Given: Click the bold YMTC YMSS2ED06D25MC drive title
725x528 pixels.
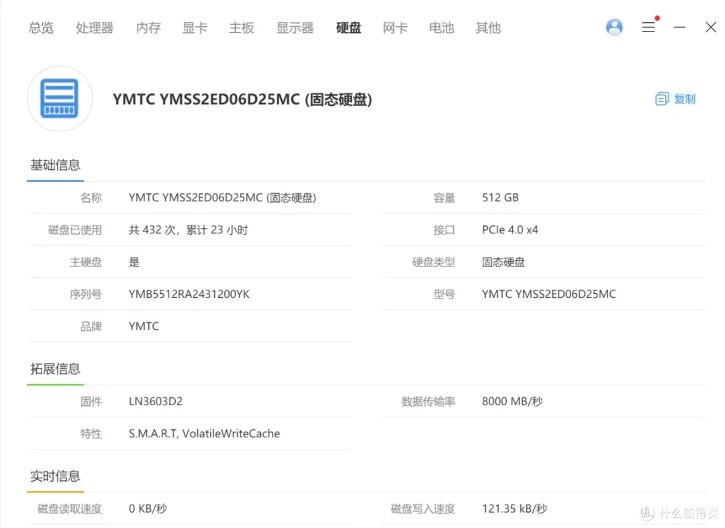Looking at the screenshot, I should [x=242, y=99].
